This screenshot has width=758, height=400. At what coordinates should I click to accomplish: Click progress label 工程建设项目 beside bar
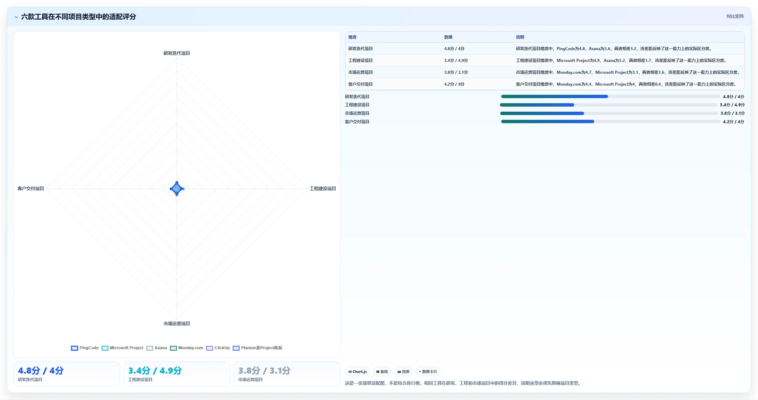pyautogui.click(x=357, y=105)
